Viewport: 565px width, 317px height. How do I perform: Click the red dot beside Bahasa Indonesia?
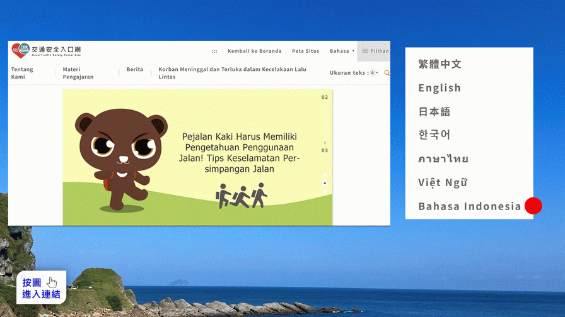(533, 206)
